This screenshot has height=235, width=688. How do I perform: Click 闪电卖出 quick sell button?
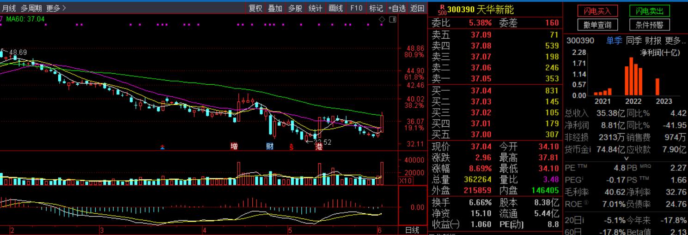click(649, 11)
